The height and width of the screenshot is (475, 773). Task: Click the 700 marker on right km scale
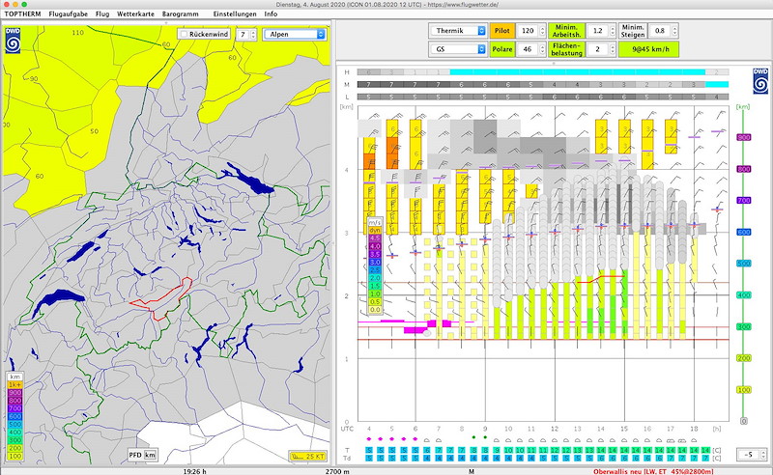click(x=743, y=201)
